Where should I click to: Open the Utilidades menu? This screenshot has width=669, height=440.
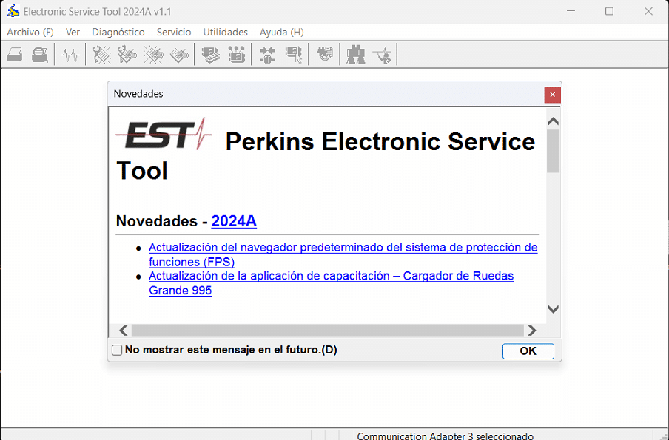pos(226,32)
